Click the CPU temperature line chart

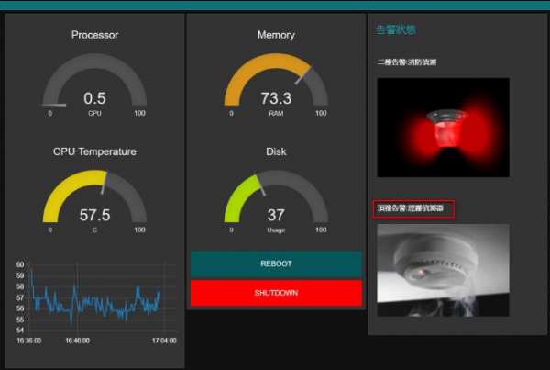[95, 297]
